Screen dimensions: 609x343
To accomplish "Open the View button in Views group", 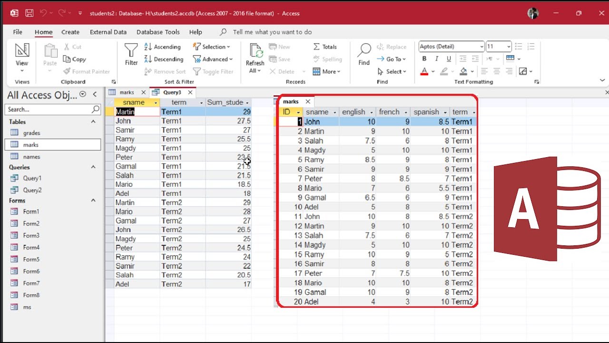I will (x=22, y=58).
